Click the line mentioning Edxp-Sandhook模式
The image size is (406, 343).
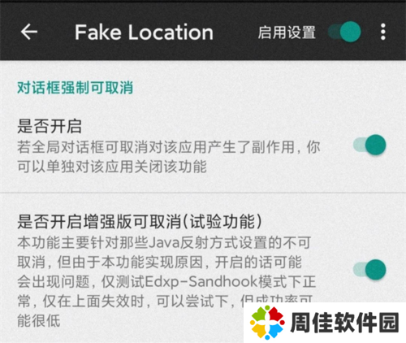166,281
